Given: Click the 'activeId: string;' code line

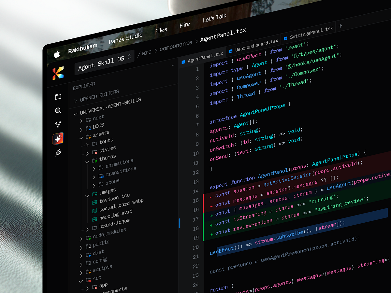Looking at the screenshot, I should tap(235, 135).
